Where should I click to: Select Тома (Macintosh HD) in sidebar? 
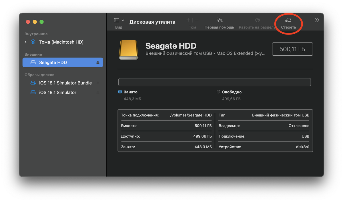click(61, 42)
